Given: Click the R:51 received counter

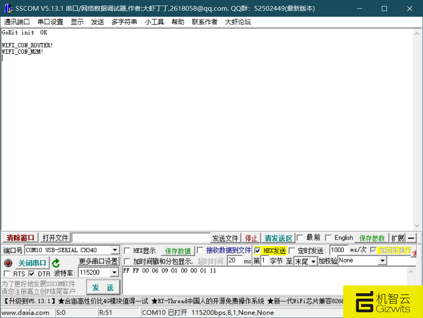Looking at the screenshot, I should point(105,312).
